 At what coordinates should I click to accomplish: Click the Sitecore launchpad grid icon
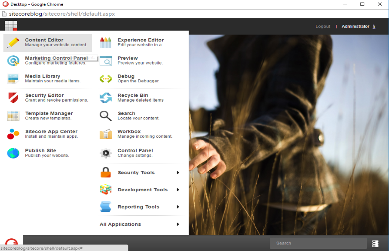click(11, 26)
